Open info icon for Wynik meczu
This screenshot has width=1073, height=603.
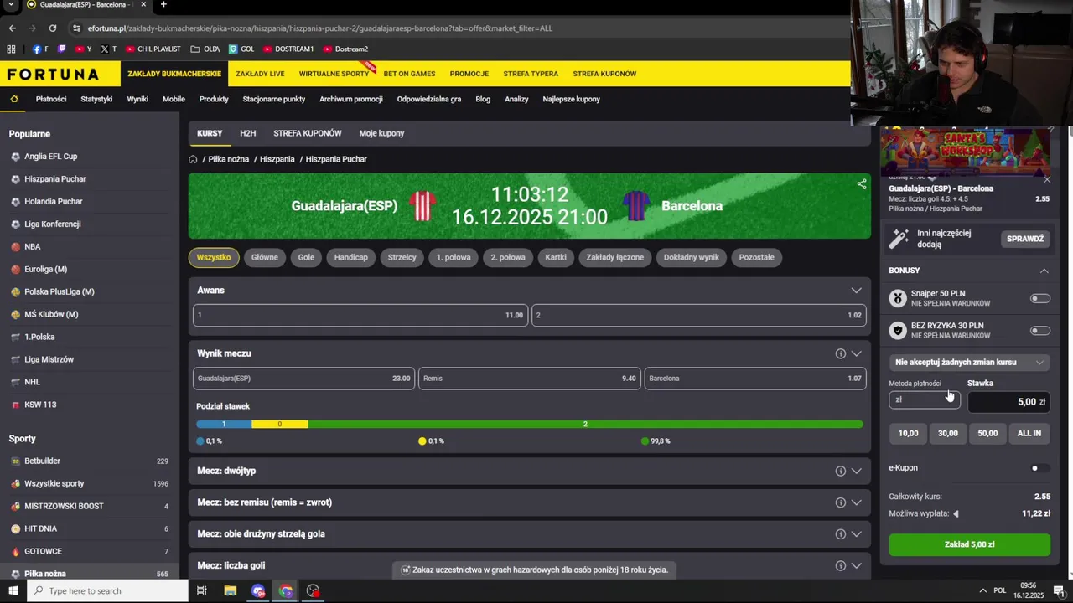840,353
